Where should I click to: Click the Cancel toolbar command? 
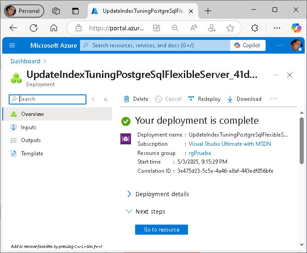click(x=168, y=99)
